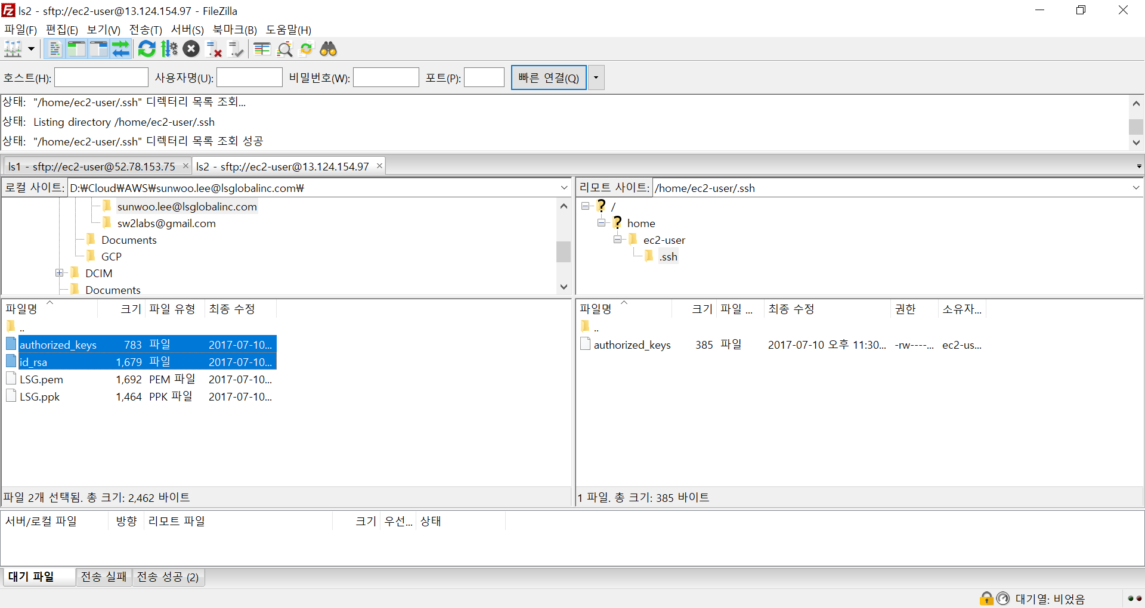The width and height of the screenshot is (1145, 608).
Task: Focus the 호스트(H) input field
Action: pyautogui.click(x=101, y=77)
